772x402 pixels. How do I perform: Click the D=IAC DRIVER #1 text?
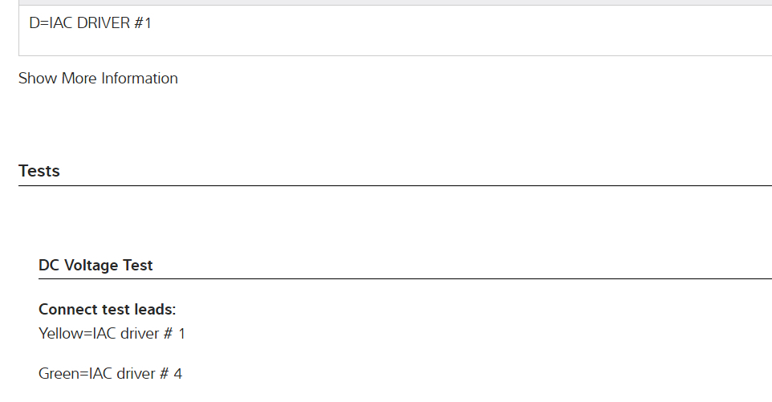point(90,23)
